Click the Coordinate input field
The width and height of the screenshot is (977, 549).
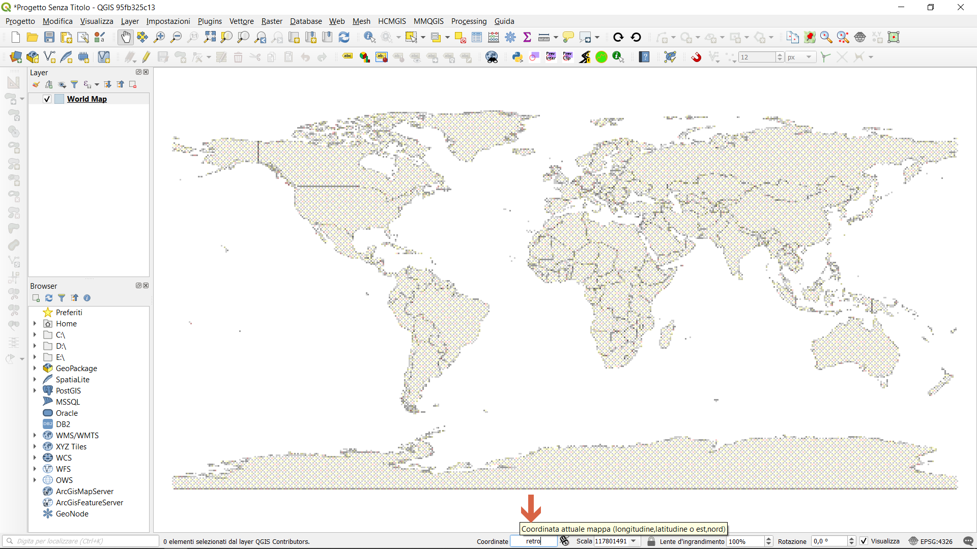point(533,541)
